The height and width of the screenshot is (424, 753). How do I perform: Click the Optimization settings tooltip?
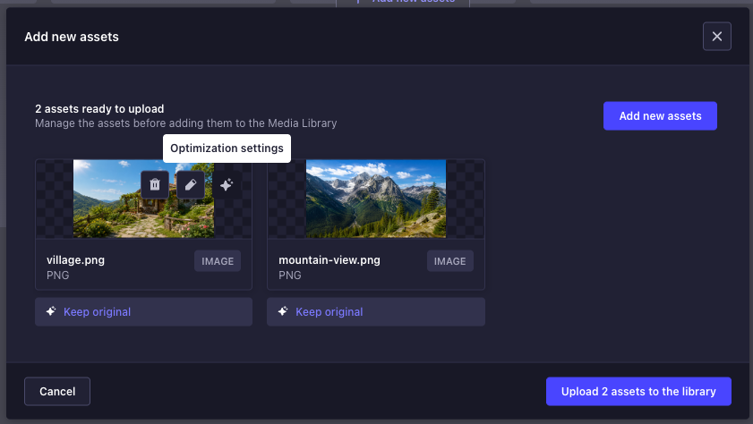227,148
